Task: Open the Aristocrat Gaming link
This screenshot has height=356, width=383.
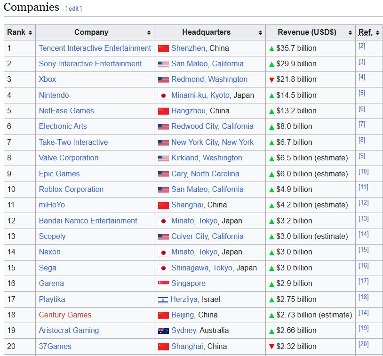Action: (69, 330)
